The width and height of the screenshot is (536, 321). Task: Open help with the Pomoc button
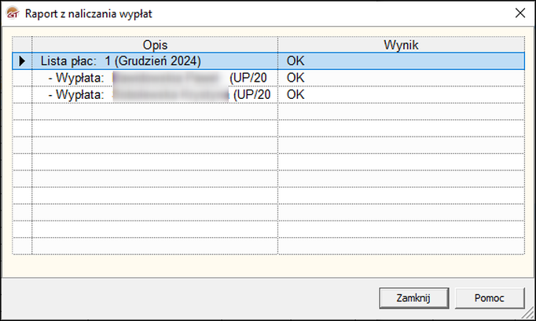coord(490,297)
